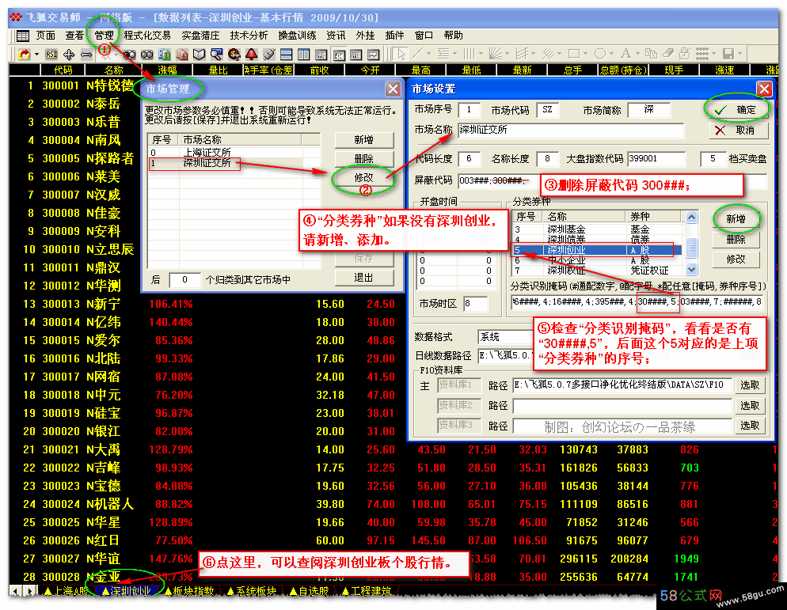The image size is (787, 610).
Task: Click 退出 button in 市场管理 dialog
Action: (x=364, y=278)
